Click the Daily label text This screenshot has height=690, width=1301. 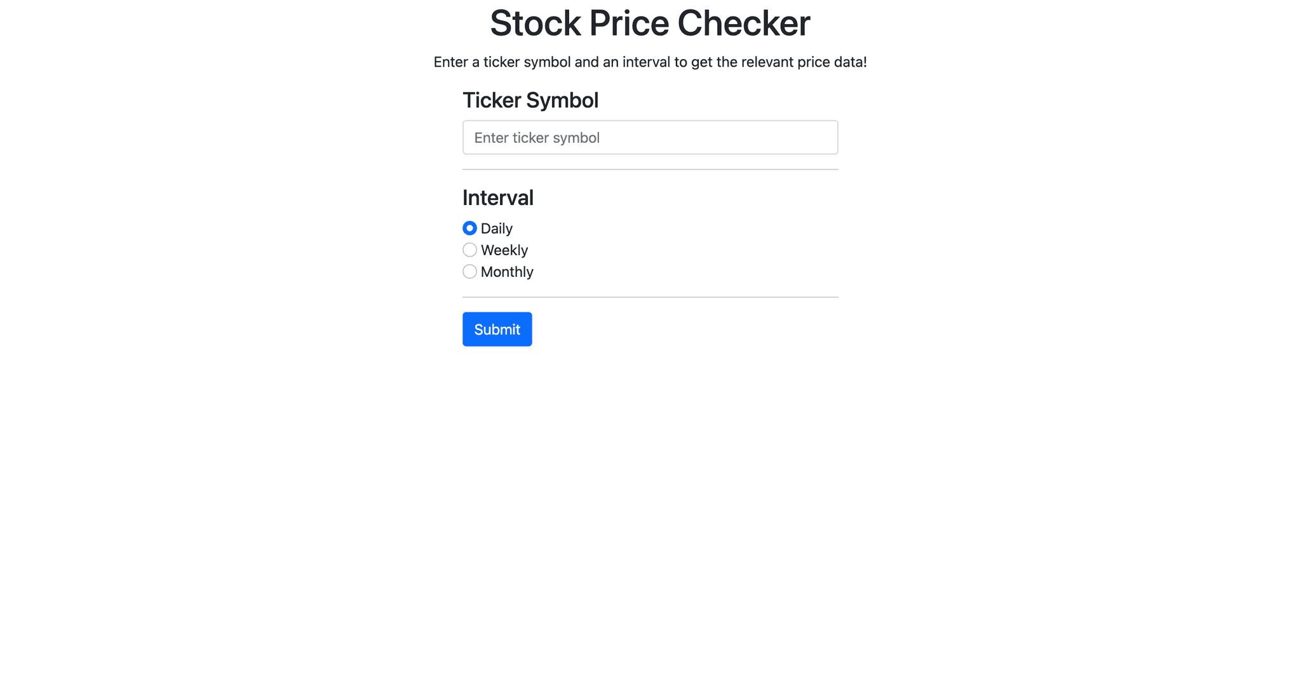pyautogui.click(x=496, y=228)
